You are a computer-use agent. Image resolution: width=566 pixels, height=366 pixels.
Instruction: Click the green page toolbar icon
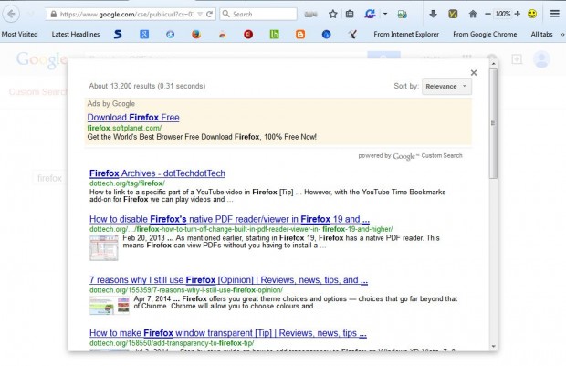pyautogui.click(x=402, y=14)
